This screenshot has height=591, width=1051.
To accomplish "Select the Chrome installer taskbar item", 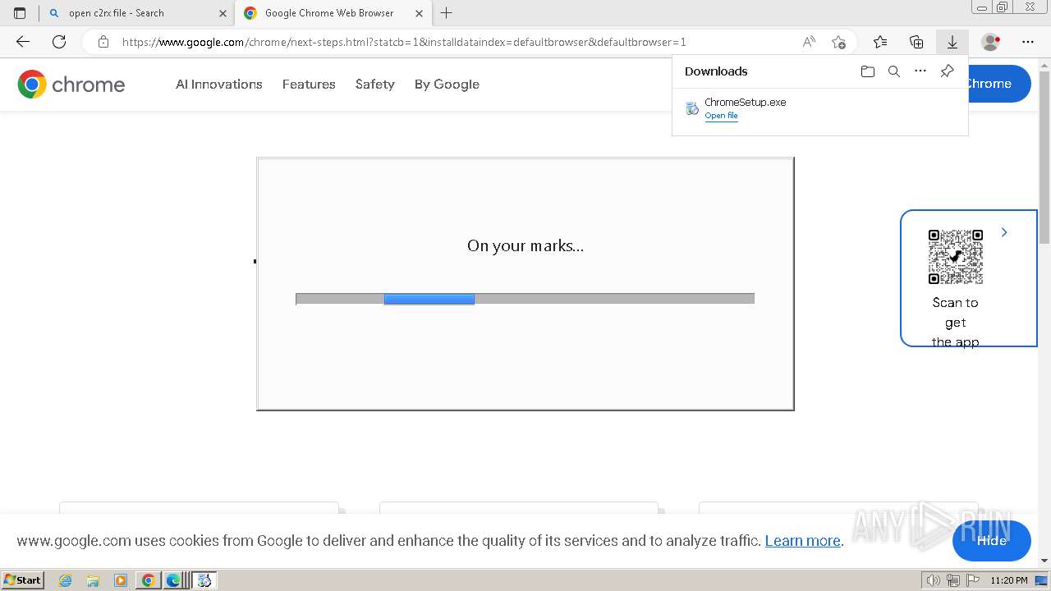I will (x=204, y=580).
